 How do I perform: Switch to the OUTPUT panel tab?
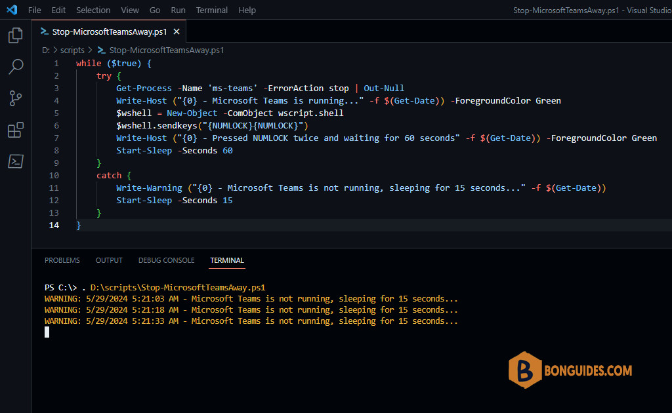pos(109,260)
